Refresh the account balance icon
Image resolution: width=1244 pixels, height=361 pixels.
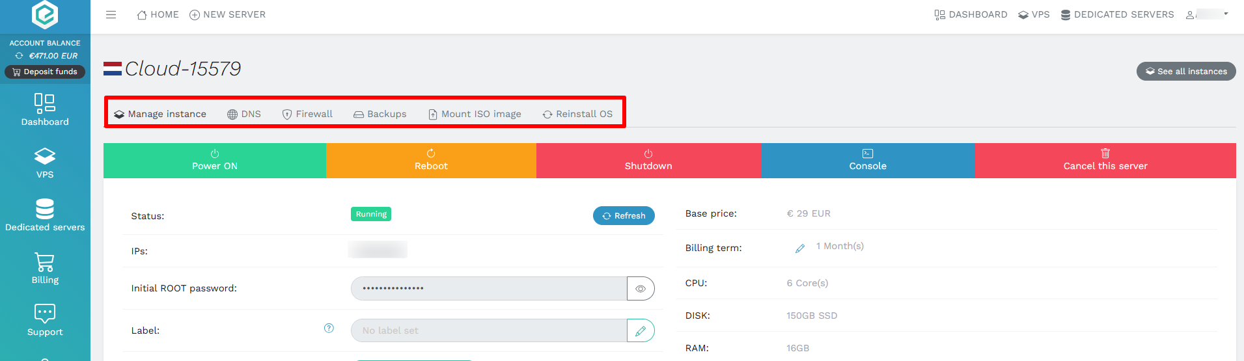(x=20, y=56)
